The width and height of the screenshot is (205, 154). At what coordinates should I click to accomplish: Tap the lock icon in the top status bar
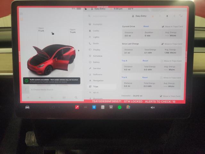click(86, 9)
